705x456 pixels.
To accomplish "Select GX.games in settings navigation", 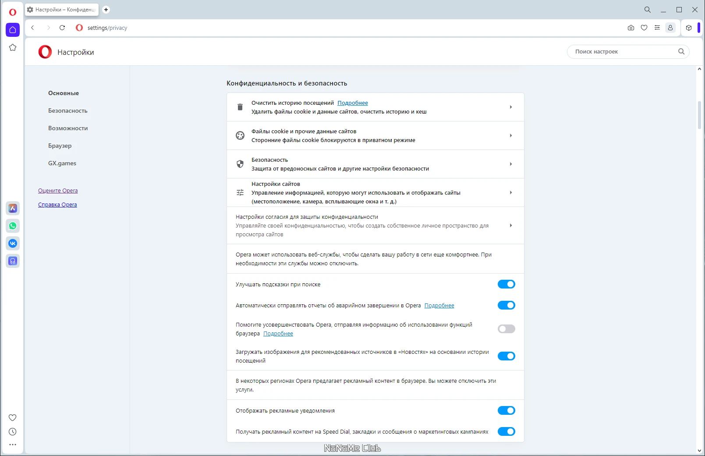I will click(62, 163).
